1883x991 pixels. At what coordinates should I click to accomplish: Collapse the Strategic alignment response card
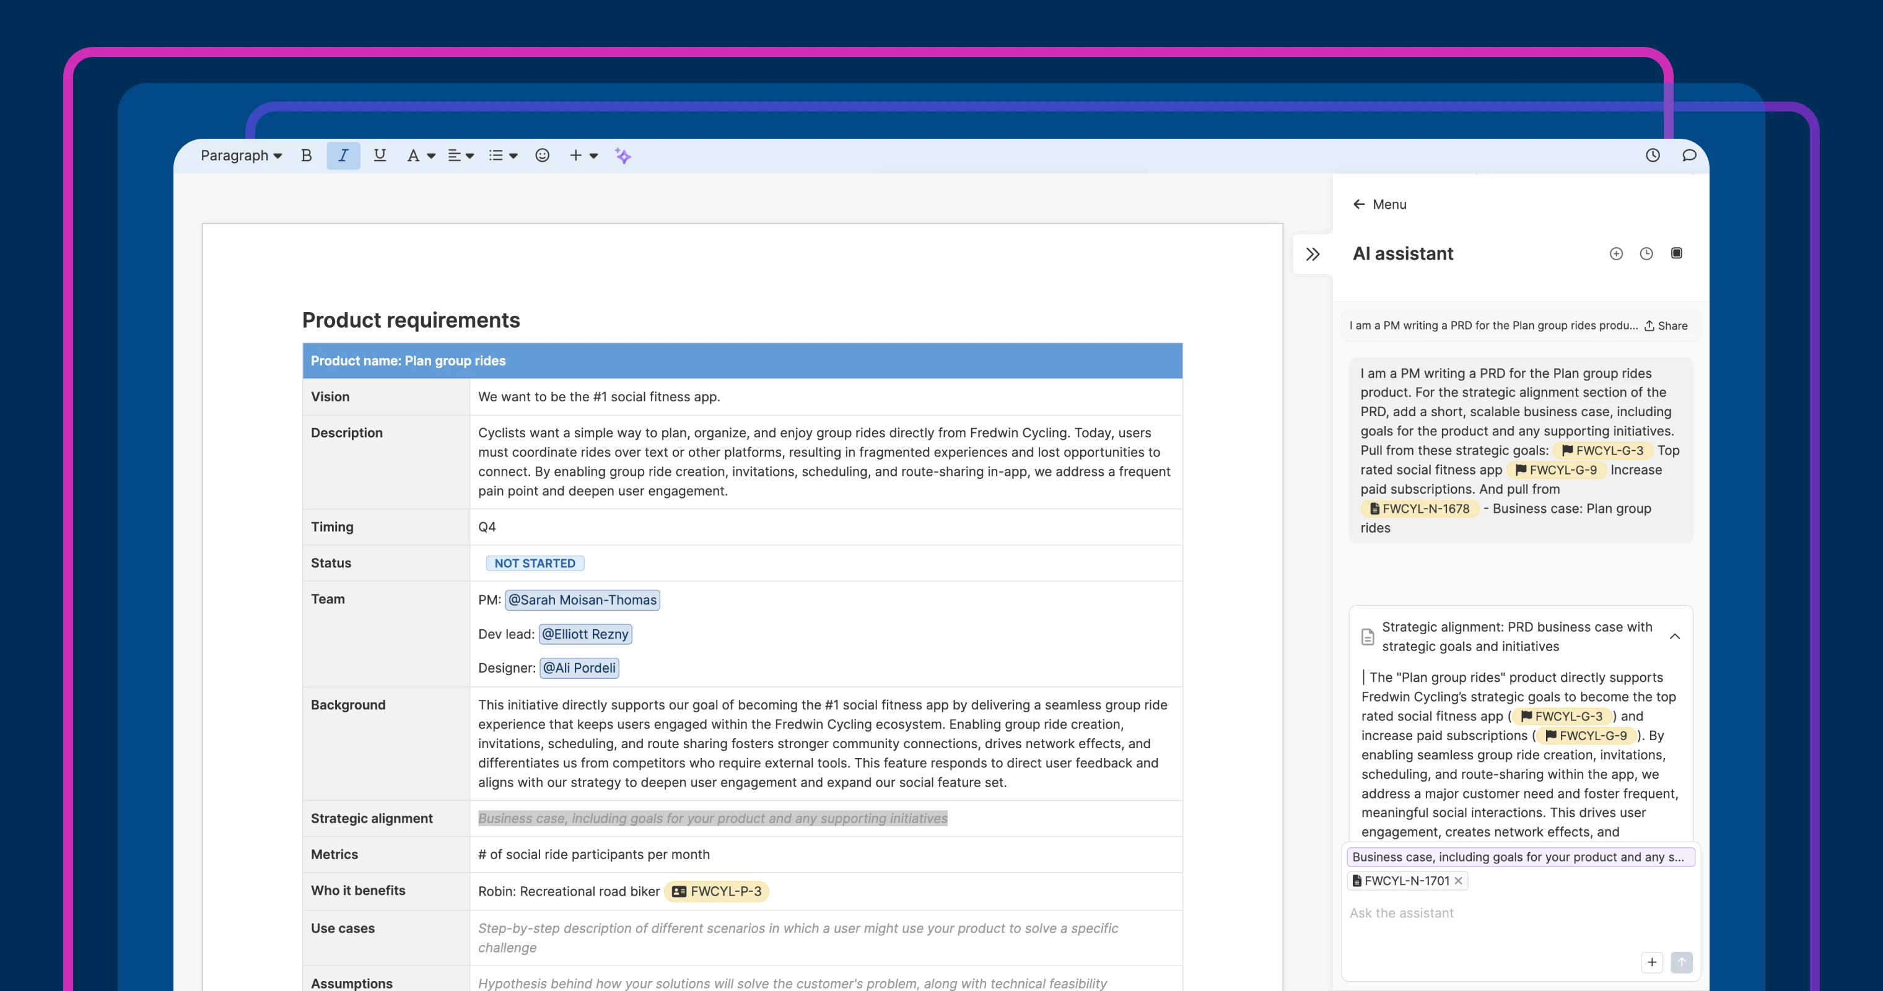click(x=1675, y=637)
